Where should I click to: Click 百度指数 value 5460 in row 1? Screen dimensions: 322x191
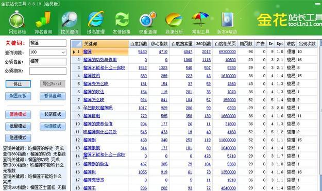click(x=143, y=51)
